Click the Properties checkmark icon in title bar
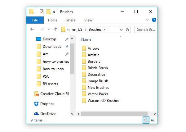This screenshot has height=132, width=186. pyautogui.click(x=42, y=12)
